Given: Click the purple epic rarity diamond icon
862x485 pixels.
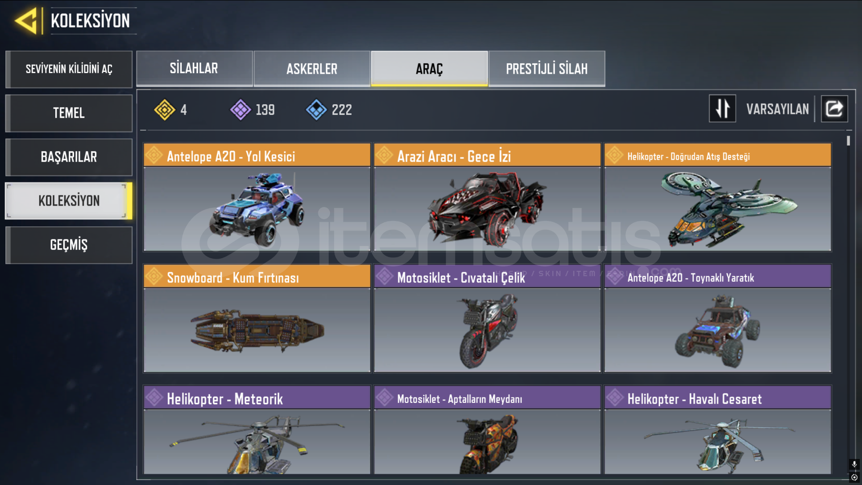Looking at the screenshot, I should click(241, 110).
